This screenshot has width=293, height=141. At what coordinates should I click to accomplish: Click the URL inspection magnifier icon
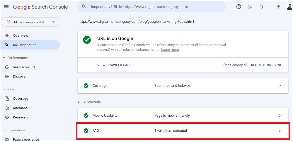[x=7, y=45]
